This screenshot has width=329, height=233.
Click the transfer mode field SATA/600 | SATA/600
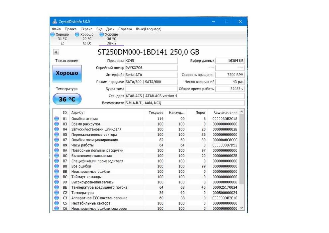(151, 82)
